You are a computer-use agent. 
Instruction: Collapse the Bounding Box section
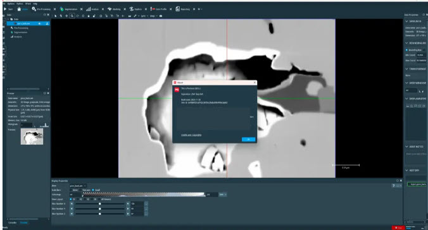click(407, 43)
